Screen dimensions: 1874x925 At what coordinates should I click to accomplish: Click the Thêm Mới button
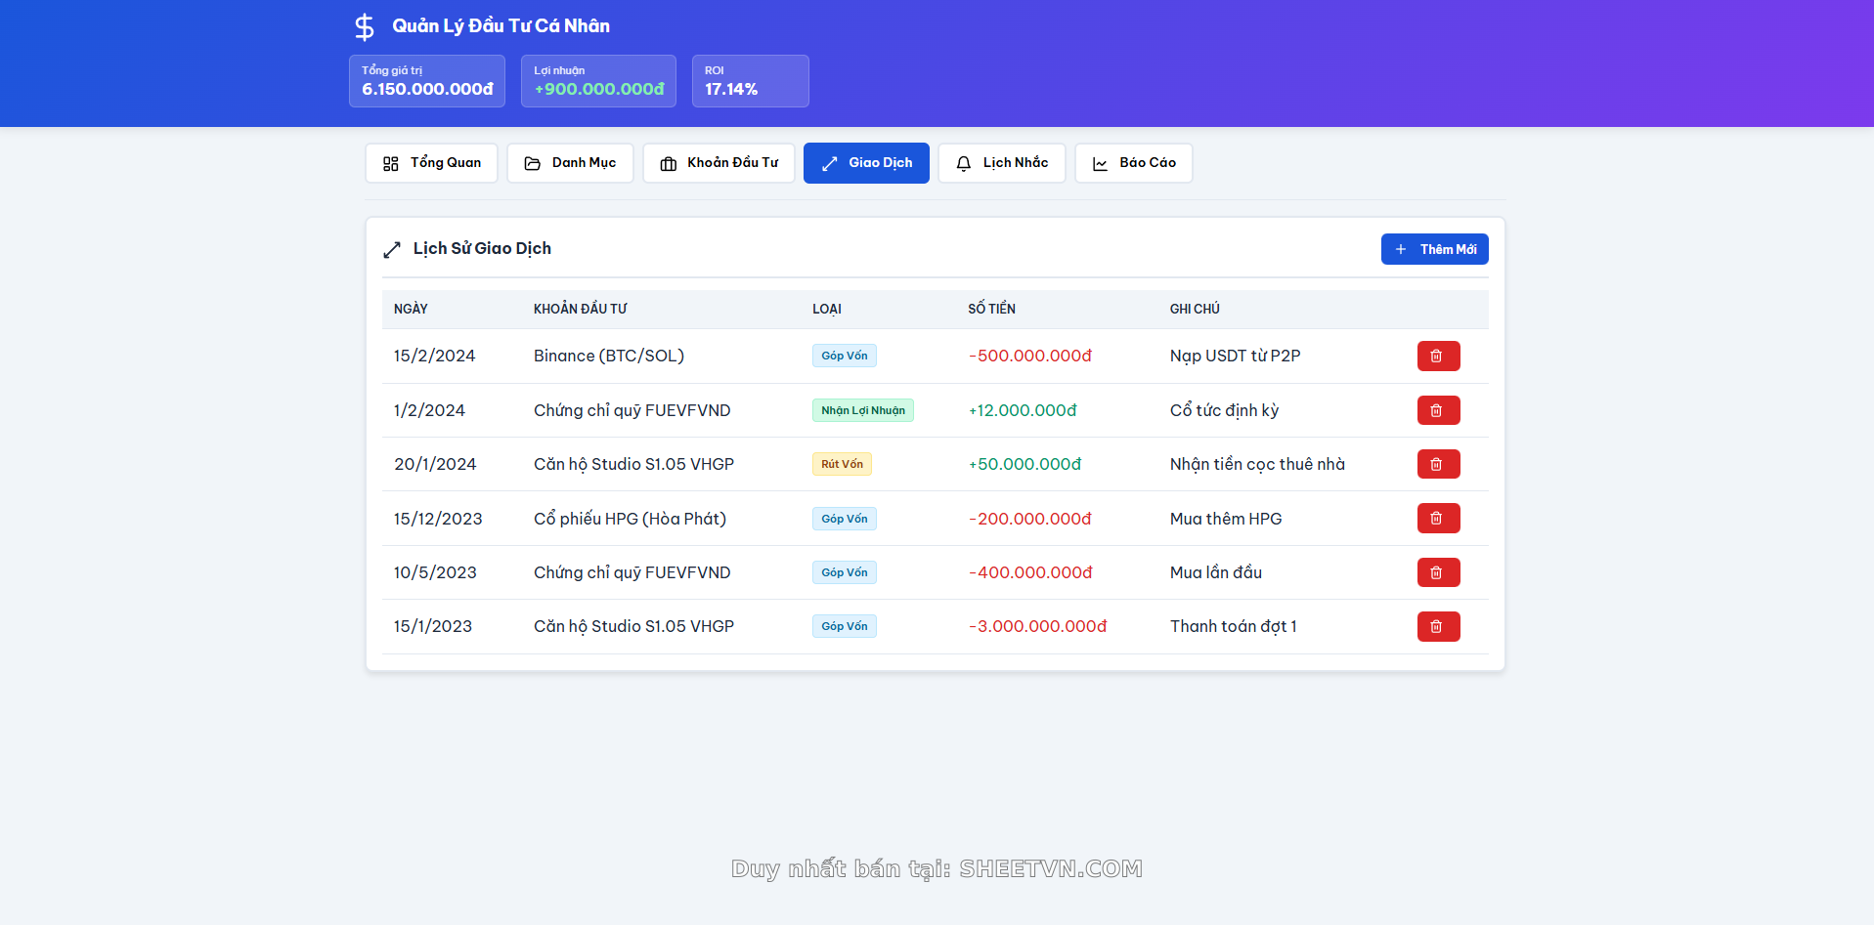point(1434,249)
